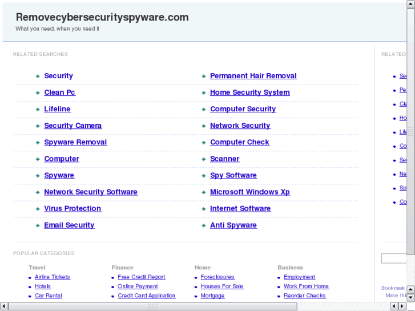Open Work From Home under Business
Image resolution: width=415 pixels, height=311 pixels.
tap(306, 286)
